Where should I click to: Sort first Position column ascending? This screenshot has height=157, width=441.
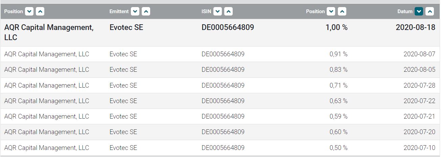click(40, 11)
